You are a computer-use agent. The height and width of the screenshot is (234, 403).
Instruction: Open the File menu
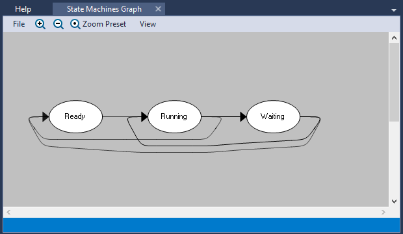pyautogui.click(x=19, y=24)
